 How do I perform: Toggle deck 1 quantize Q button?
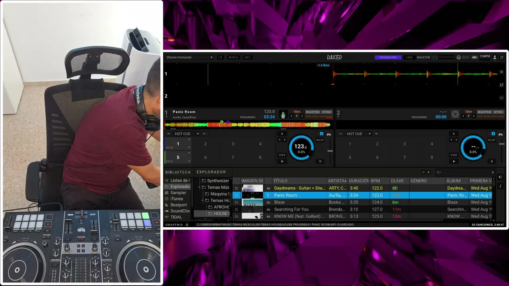[320, 161]
